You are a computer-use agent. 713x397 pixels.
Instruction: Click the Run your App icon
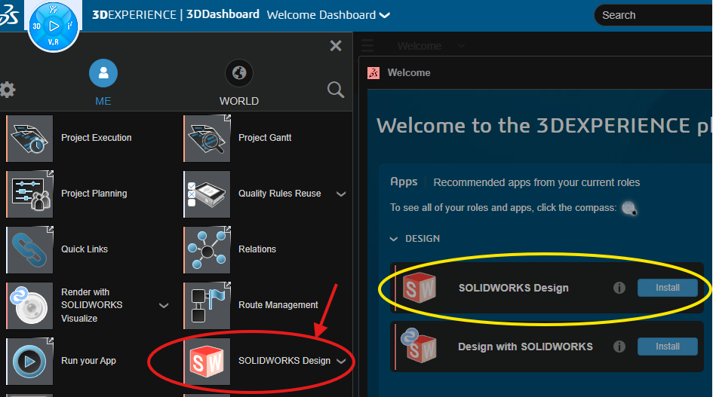click(x=30, y=361)
